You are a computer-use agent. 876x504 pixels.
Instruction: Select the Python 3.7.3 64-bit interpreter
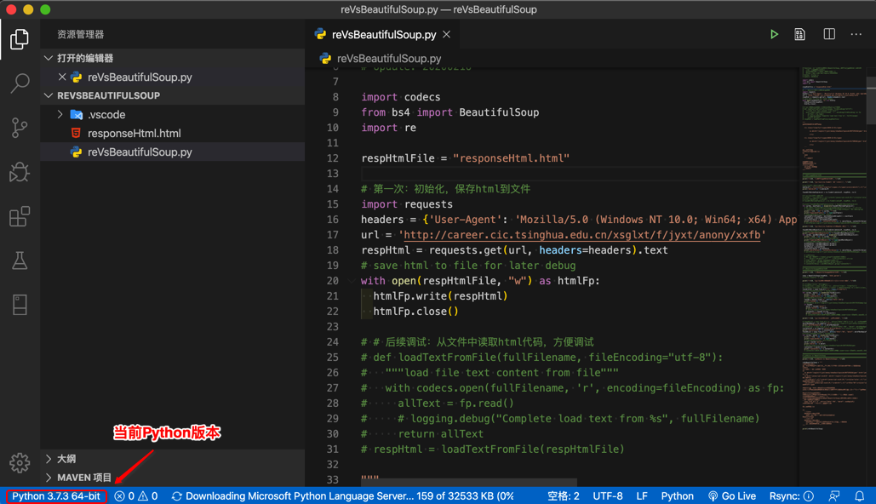coord(56,496)
